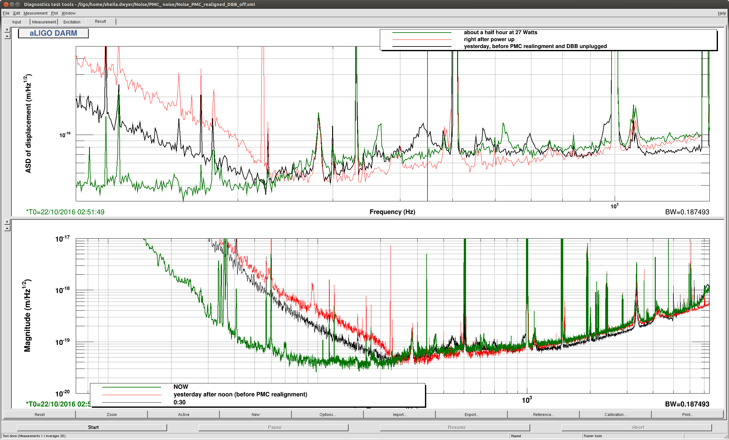Click top plot BW=0.187493 label
Screen dimensions: 729x440
pos(687,212)
